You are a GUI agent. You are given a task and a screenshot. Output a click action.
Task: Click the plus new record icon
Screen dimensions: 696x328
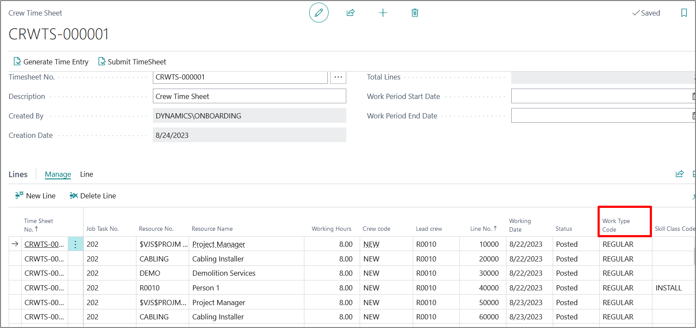[x=383, y=13]
